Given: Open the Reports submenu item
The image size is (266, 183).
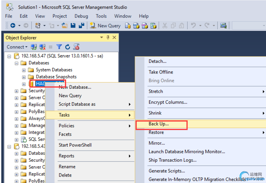Looking at the screenshot, I should tap(90, 156).
